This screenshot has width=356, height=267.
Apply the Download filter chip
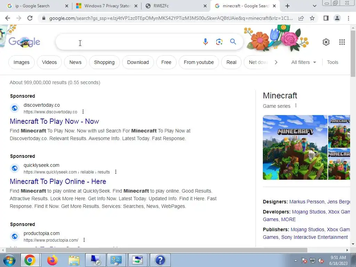click(138, 62)
